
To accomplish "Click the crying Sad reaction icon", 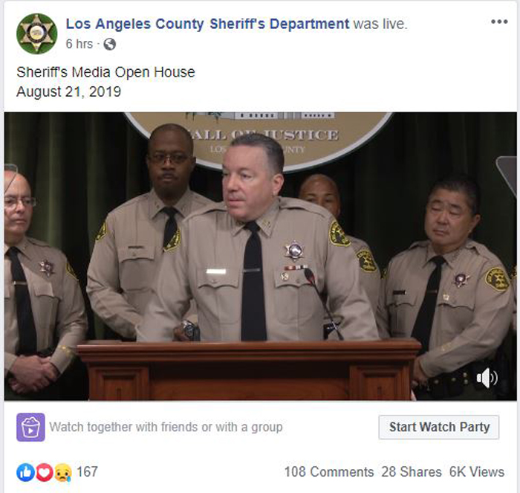I will tap(63, 472).
